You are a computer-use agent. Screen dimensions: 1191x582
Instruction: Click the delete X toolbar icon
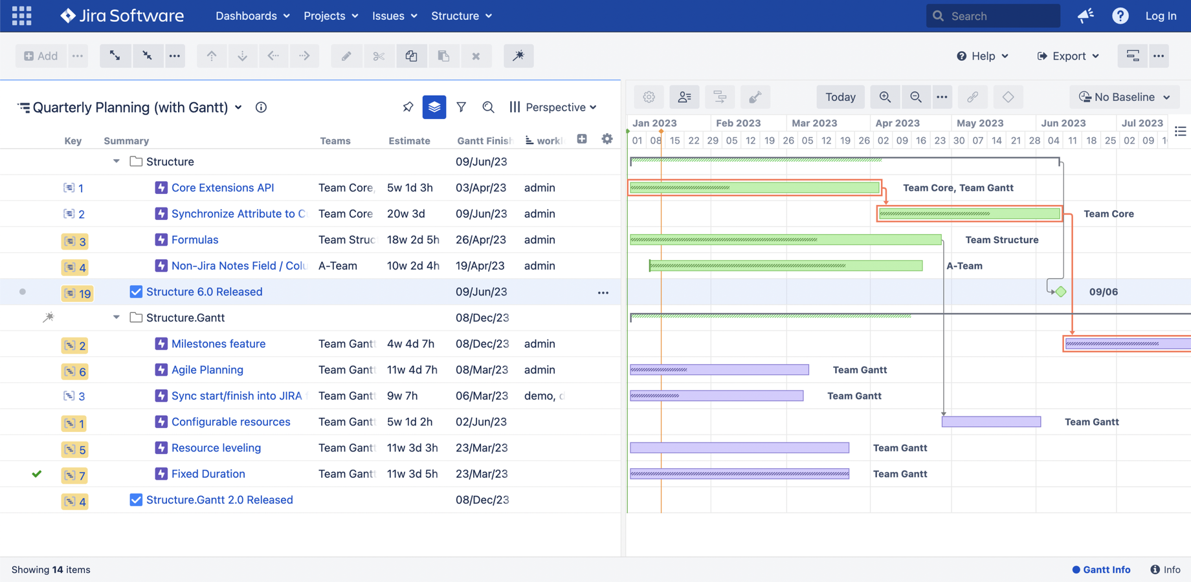[x=476, y=56]
